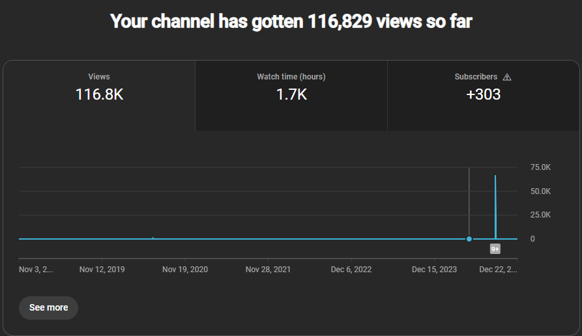Click the 1.7K watch time value
Image resolution: width=582 pixels, height=336 pixels.
[291, 94]
